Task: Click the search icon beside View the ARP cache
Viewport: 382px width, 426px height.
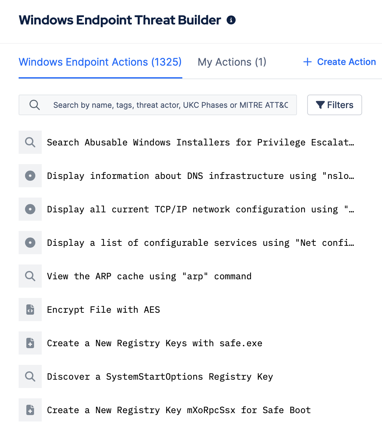Action: [30, 276]
